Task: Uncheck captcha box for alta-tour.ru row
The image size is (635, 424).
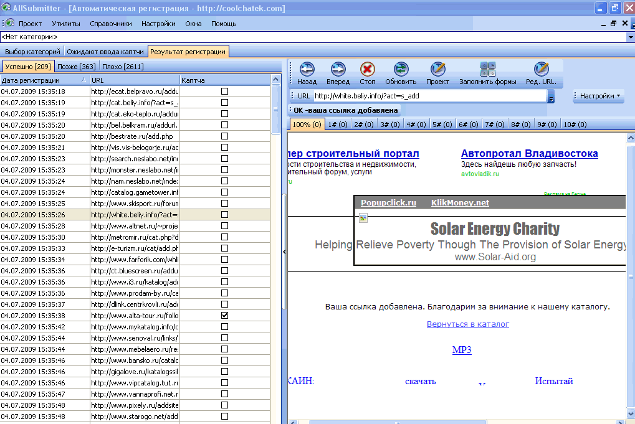Action: click(224, 316)
